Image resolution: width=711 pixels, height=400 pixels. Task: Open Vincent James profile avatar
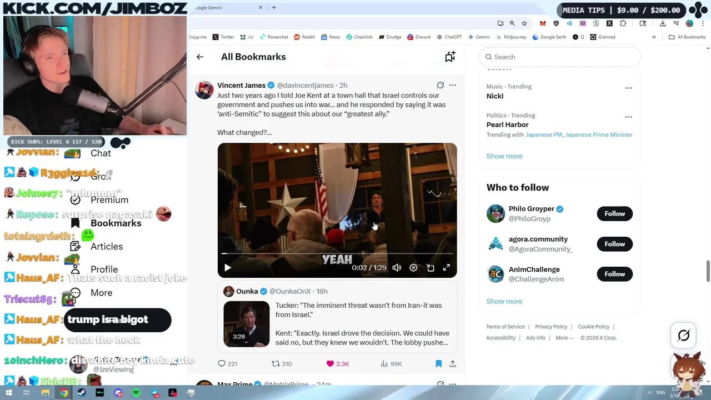(204, 91)
